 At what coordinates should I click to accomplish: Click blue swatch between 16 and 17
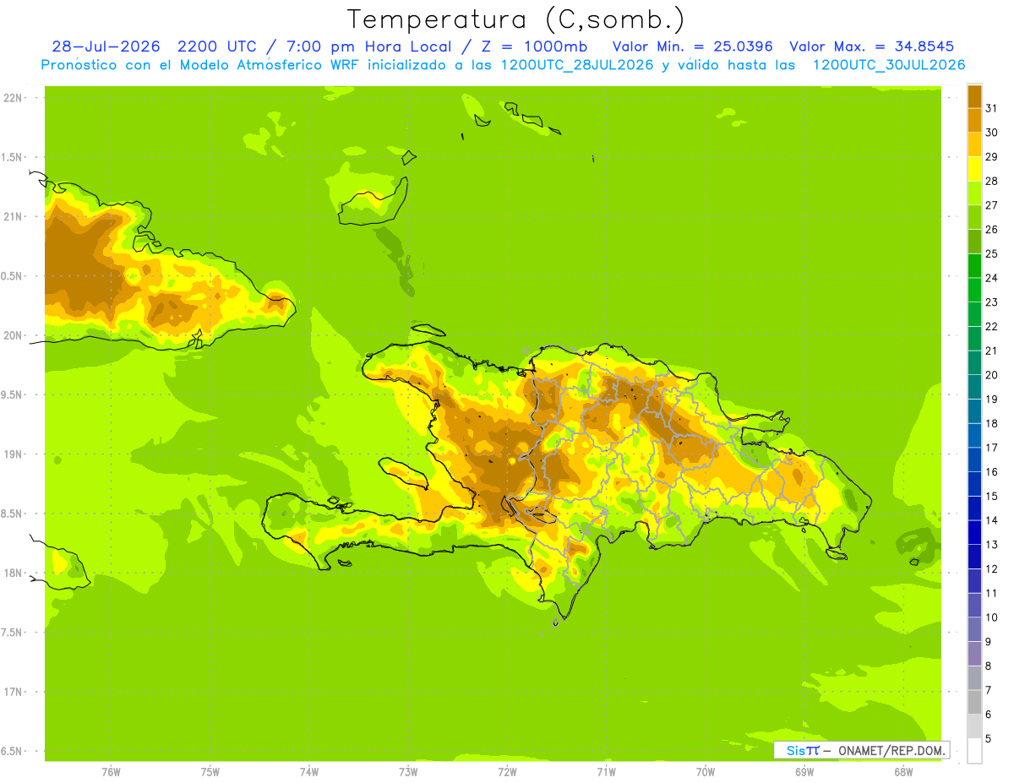click(974, 459)
